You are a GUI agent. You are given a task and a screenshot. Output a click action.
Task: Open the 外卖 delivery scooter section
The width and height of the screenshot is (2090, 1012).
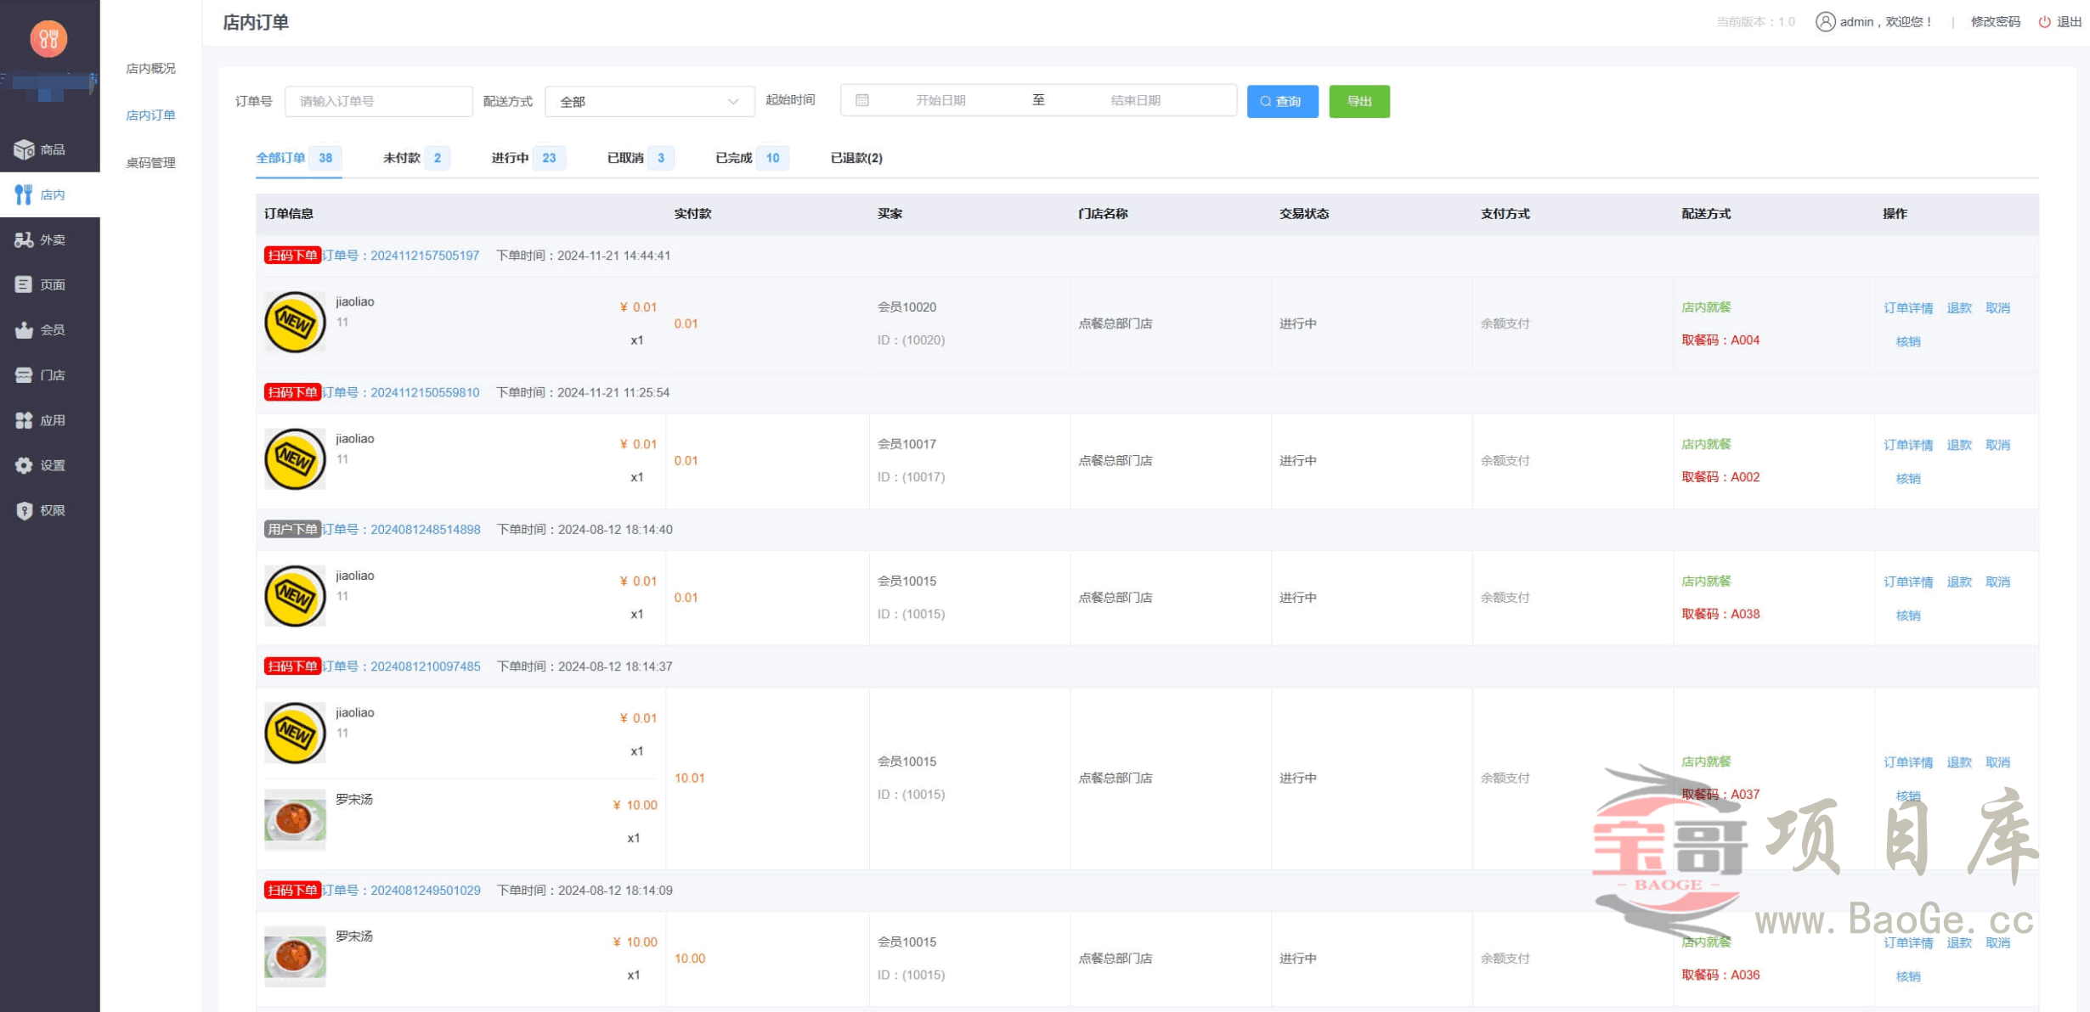pyautogui.click(x=49, y=239)
